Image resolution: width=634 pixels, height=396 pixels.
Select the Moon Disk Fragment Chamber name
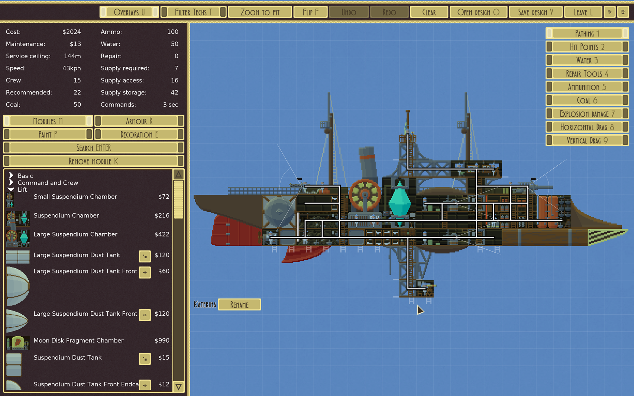pyautogui.click(x=78, y=340)
